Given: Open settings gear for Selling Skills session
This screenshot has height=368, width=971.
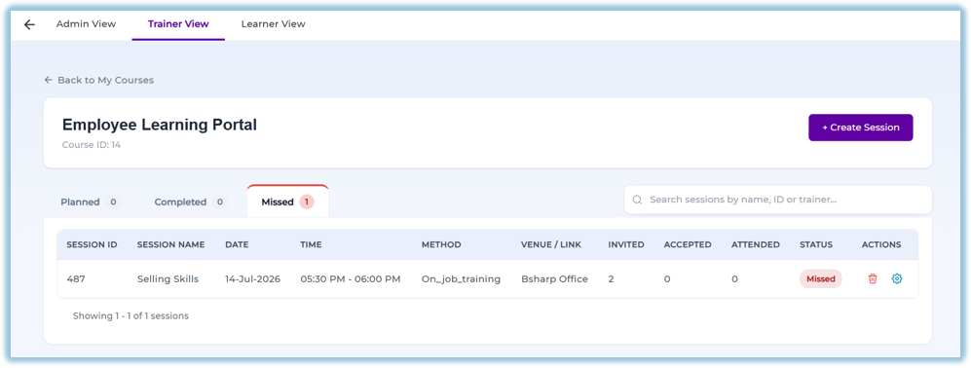Looking at the screenshot, I should coord(897,278).
